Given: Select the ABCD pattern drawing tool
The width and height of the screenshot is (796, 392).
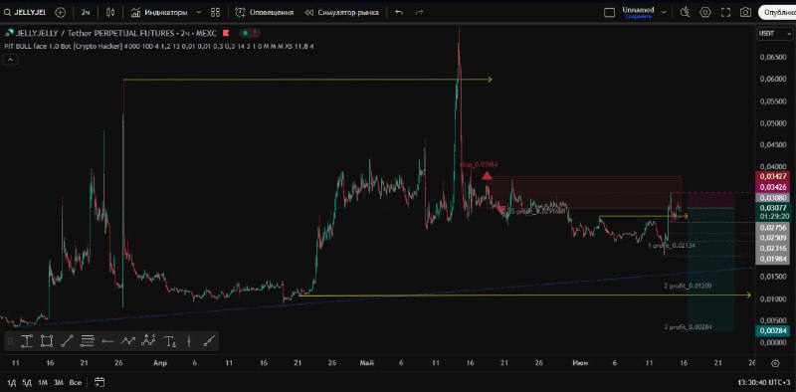Looking at the screenshot, I should coord(148,341).
